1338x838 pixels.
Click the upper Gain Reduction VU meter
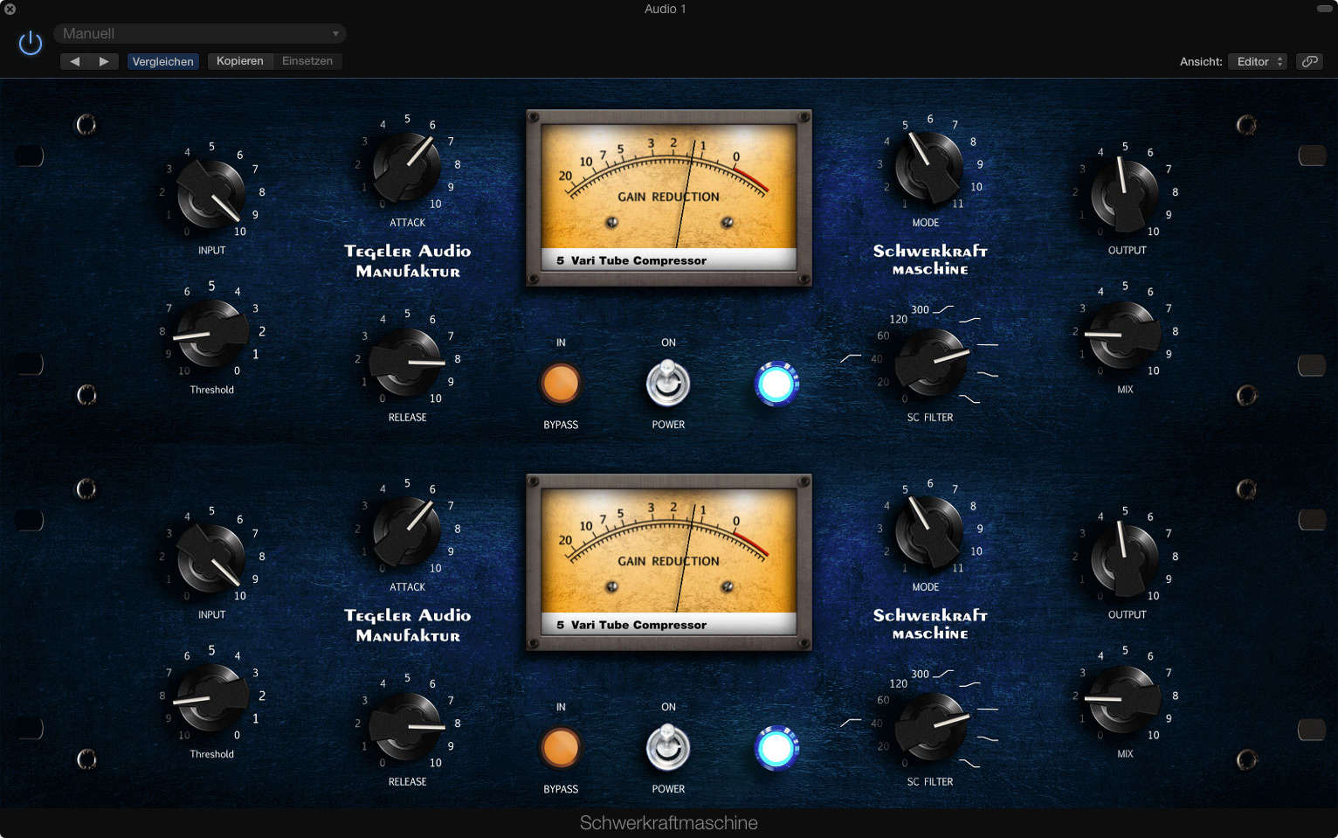click(x=667, y=197)
